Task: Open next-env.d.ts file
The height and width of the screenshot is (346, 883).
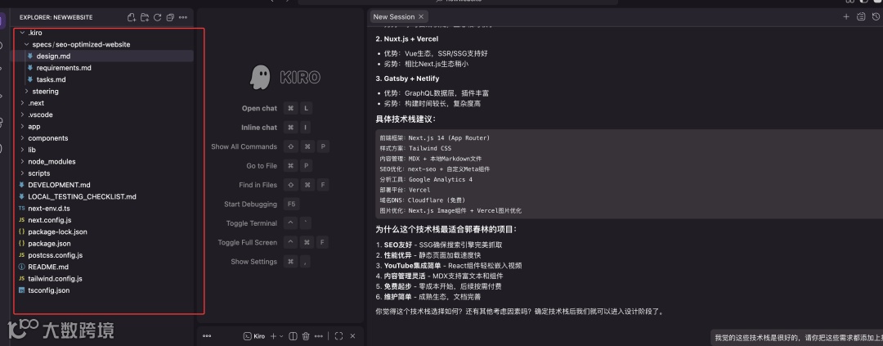Action: (48, 209)
